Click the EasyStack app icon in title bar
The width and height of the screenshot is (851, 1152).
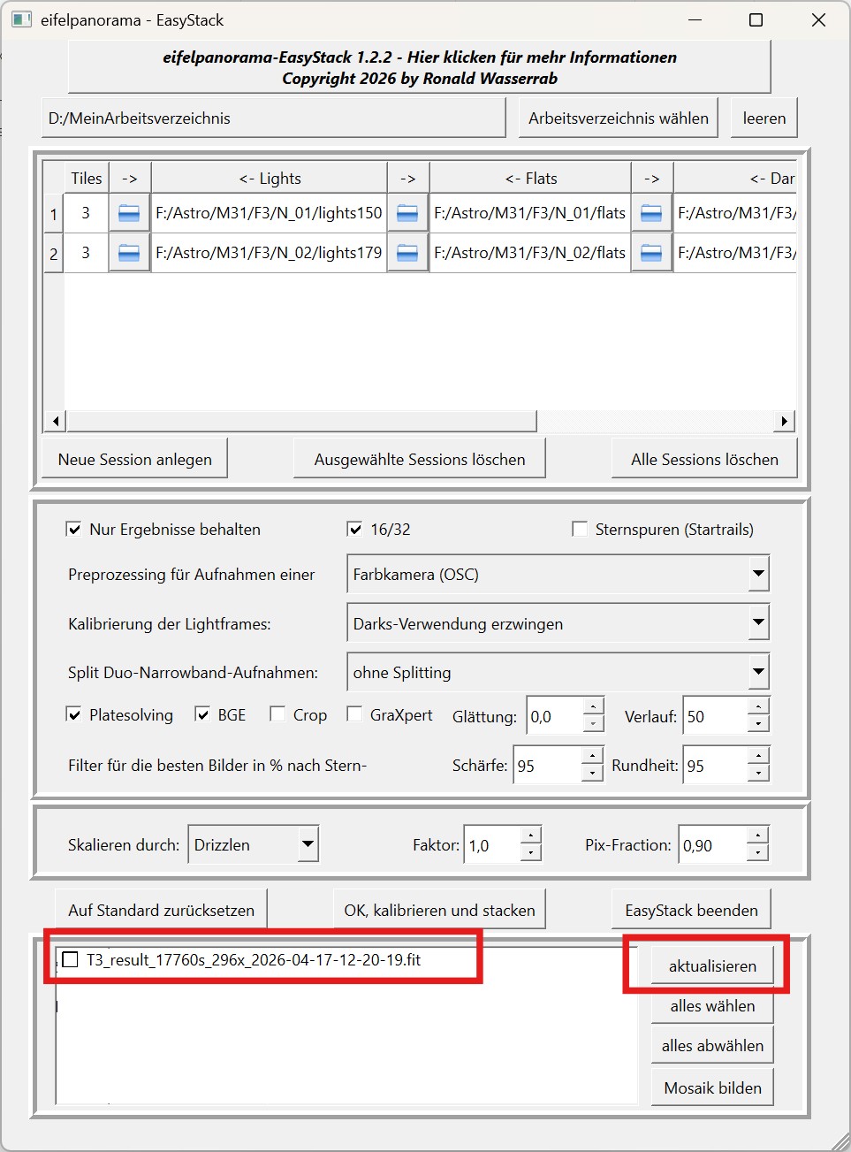[x=21, y=19]
